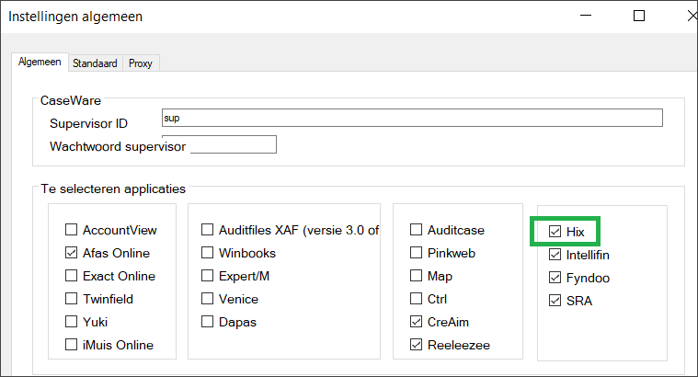Tick the Auditfiles XAF checkbox
The image size is (698, 377).
coord(208,230)
